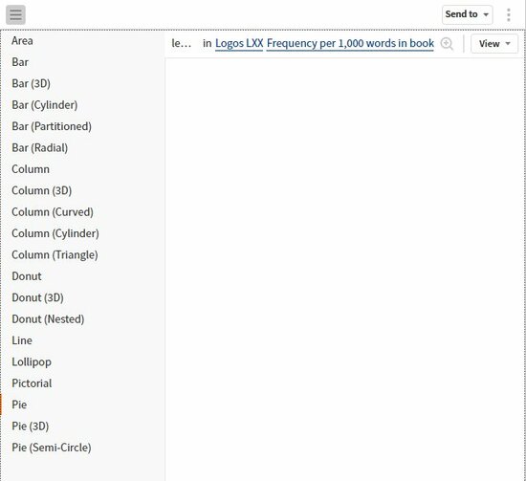526x481 pixels.
Task: Open the Frequency per 1,000 words link
Action: coord(350,44)
